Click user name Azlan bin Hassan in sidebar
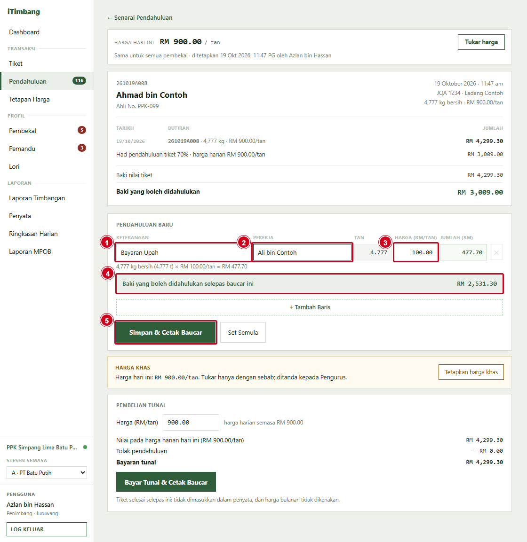Viewport: 527px width, 542px height. point(30,505)
